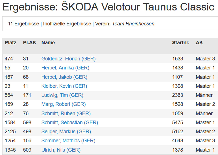Sort by the AK column header
The height and width of the screenshot is (155, 218).
click(199, 43)
